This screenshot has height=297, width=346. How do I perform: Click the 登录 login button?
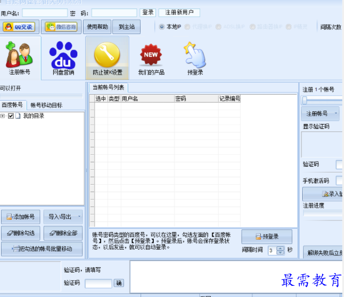tap(148, 13)
